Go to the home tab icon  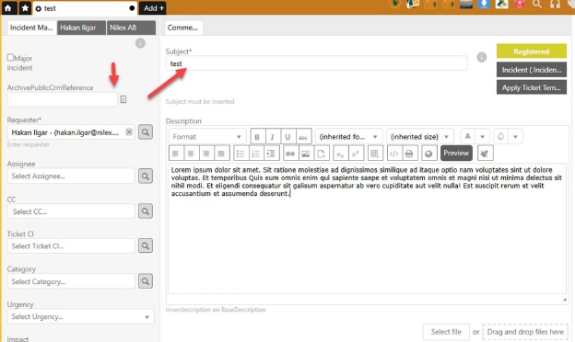click(x=8, y=8)
